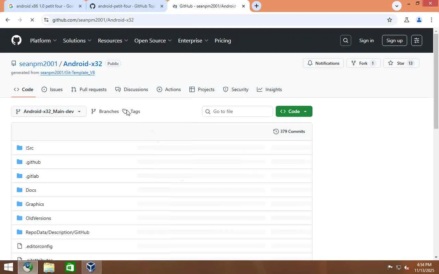
Task: Open the OldVersions folder
Action: (38, 218)
